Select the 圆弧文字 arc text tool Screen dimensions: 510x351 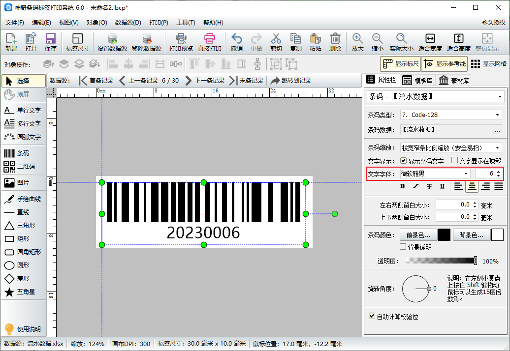(24, 137)
